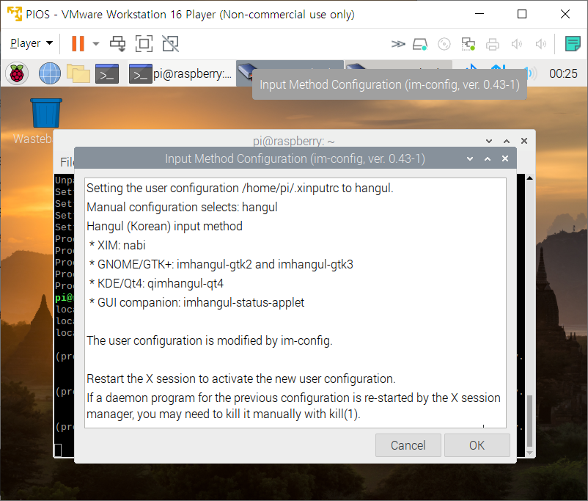588x501 pixels.
Task: Expand hidden VMware devices chevron
Action: [398, 44]
